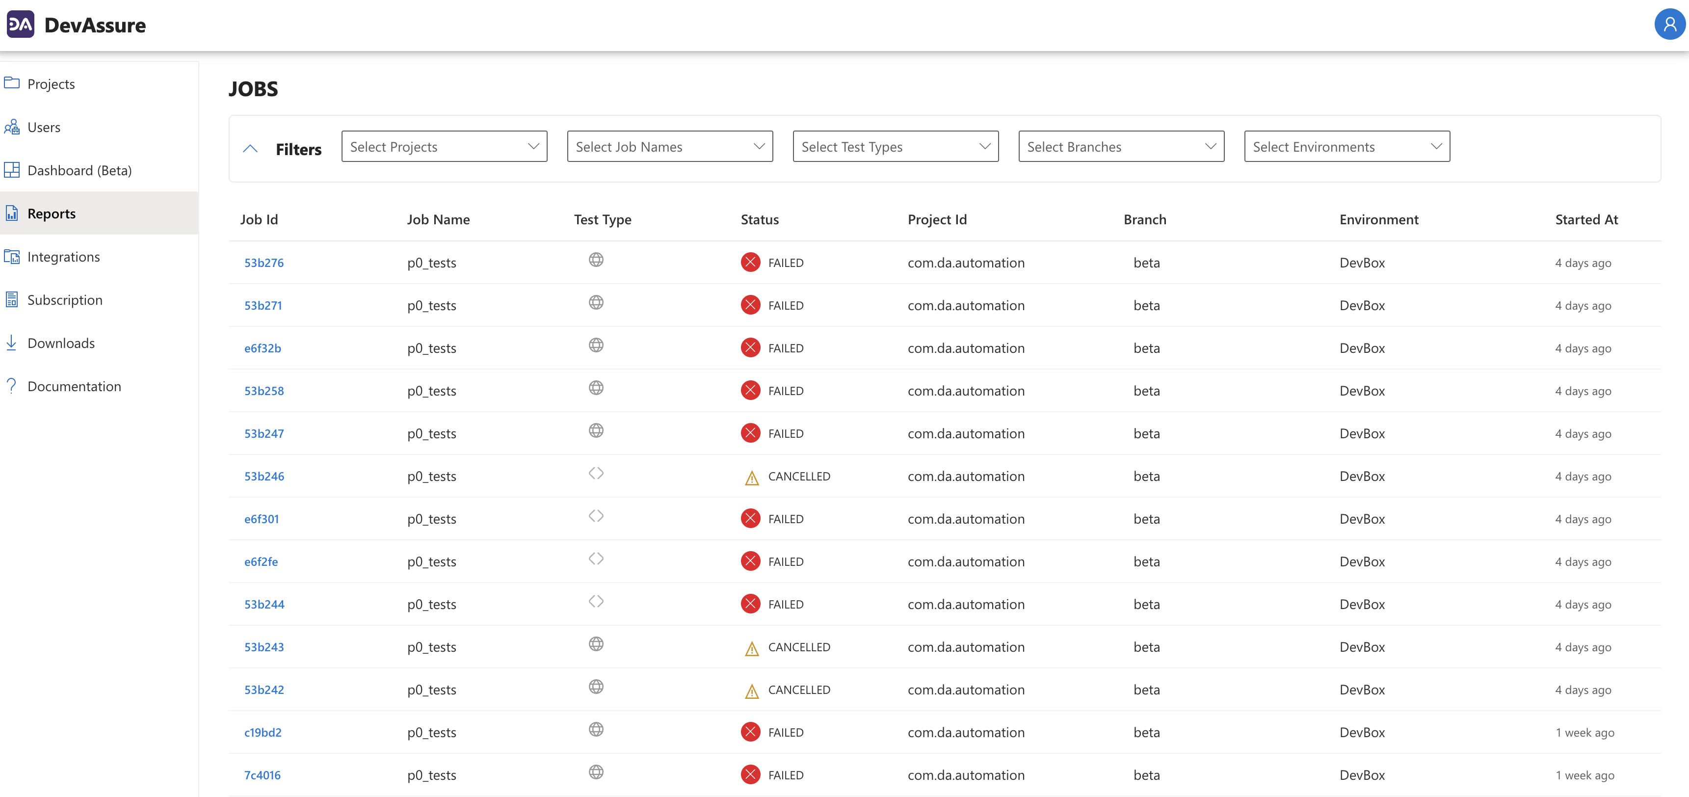Click the FAILED status icon for job c19bd2
1689x797 pixels.
click(751, 731)
